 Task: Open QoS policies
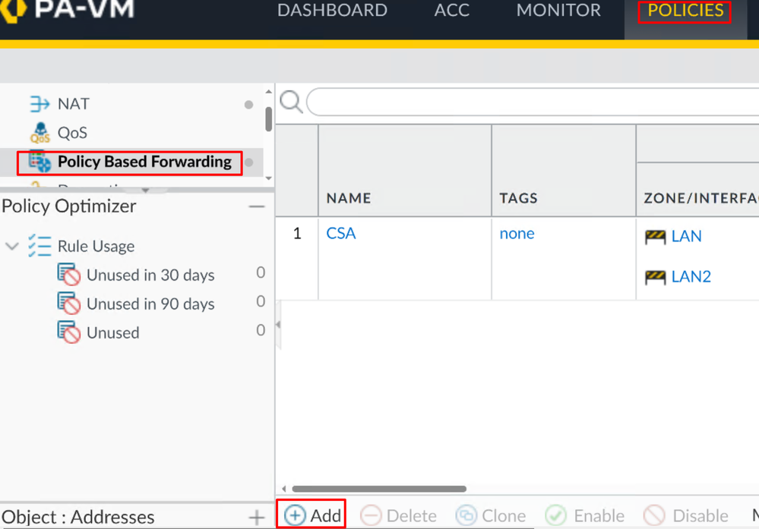[73, 133]
